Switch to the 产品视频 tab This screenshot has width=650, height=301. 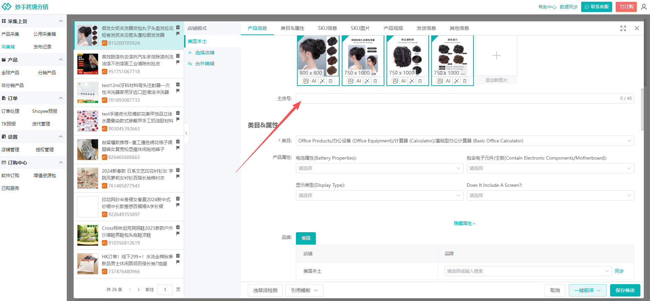coord(393,28)
